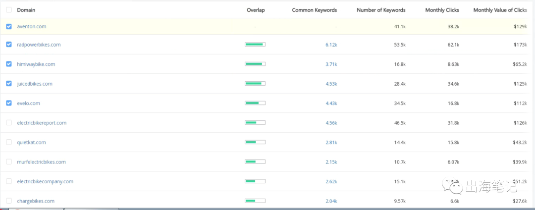Click the overlap bar for himiwaybike.com
This screenshot has height=210, width=535.
(255, 64)
